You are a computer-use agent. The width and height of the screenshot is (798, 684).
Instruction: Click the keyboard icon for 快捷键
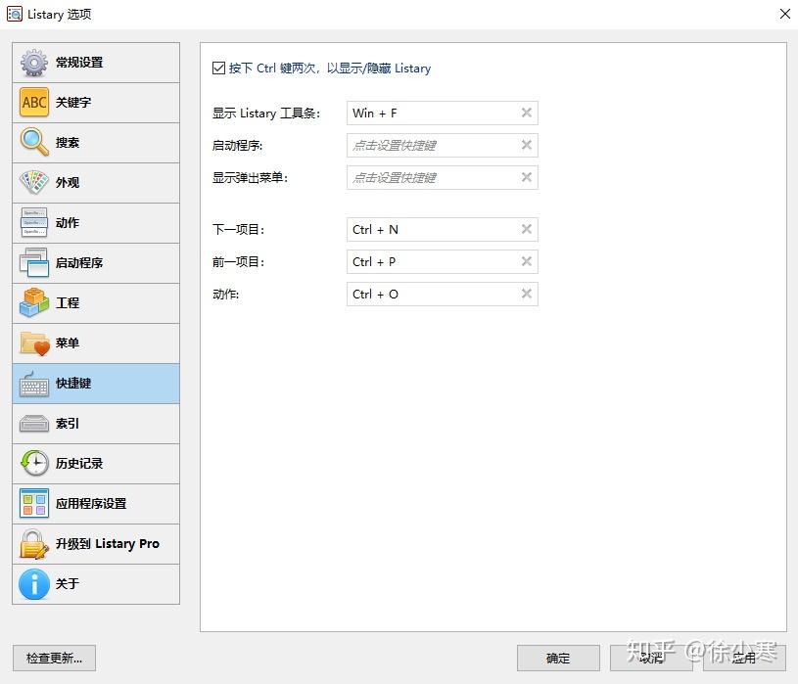click(x=34, y=384)
